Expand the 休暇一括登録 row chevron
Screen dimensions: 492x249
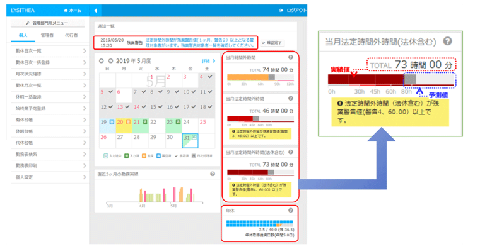coord(85,97)
